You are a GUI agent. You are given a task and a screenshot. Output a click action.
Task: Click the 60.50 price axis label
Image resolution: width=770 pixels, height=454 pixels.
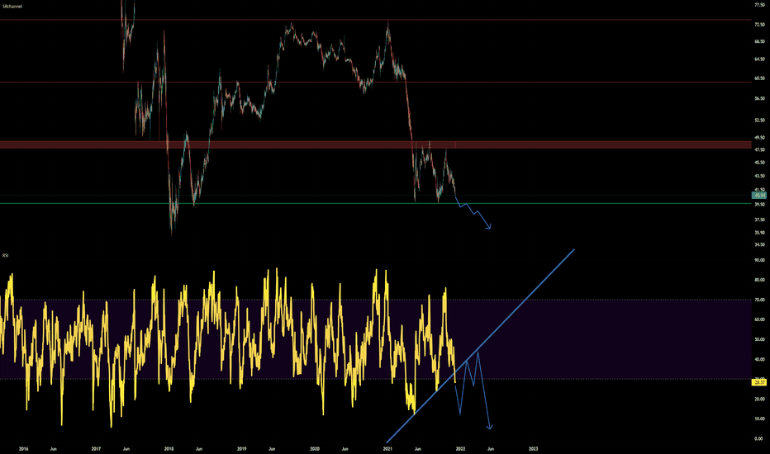click(759, 78)
